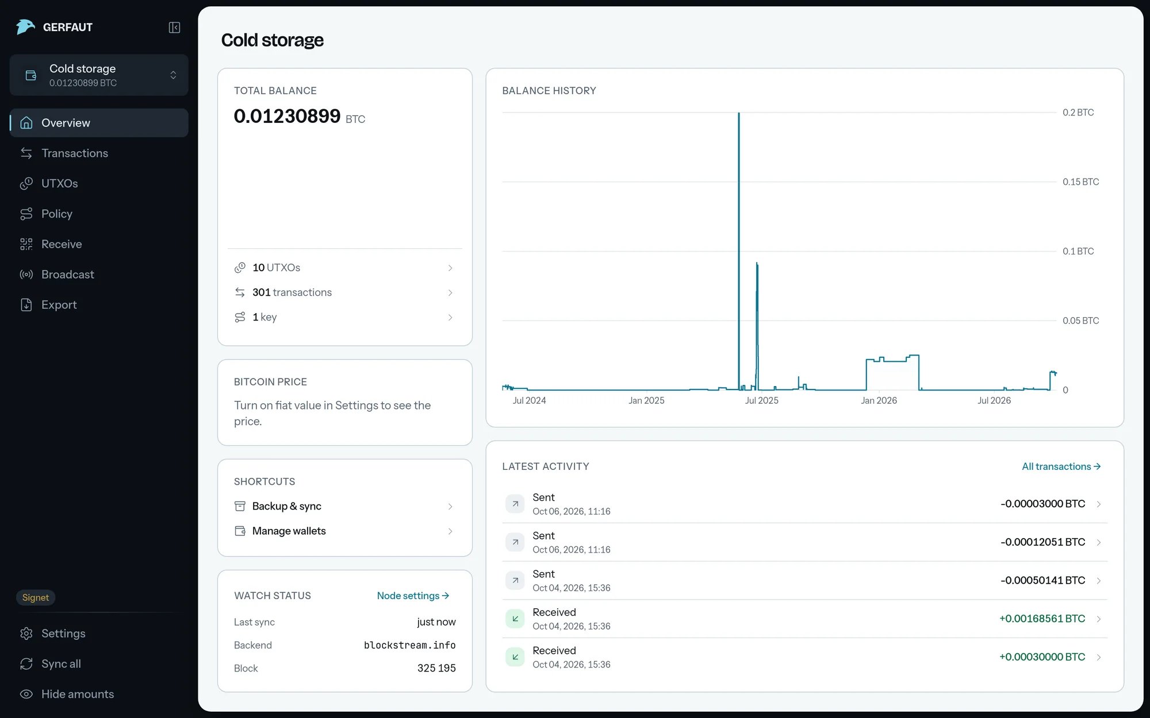Click the Settings gear icon
The image size is (1150, 718).
point(26,634)
